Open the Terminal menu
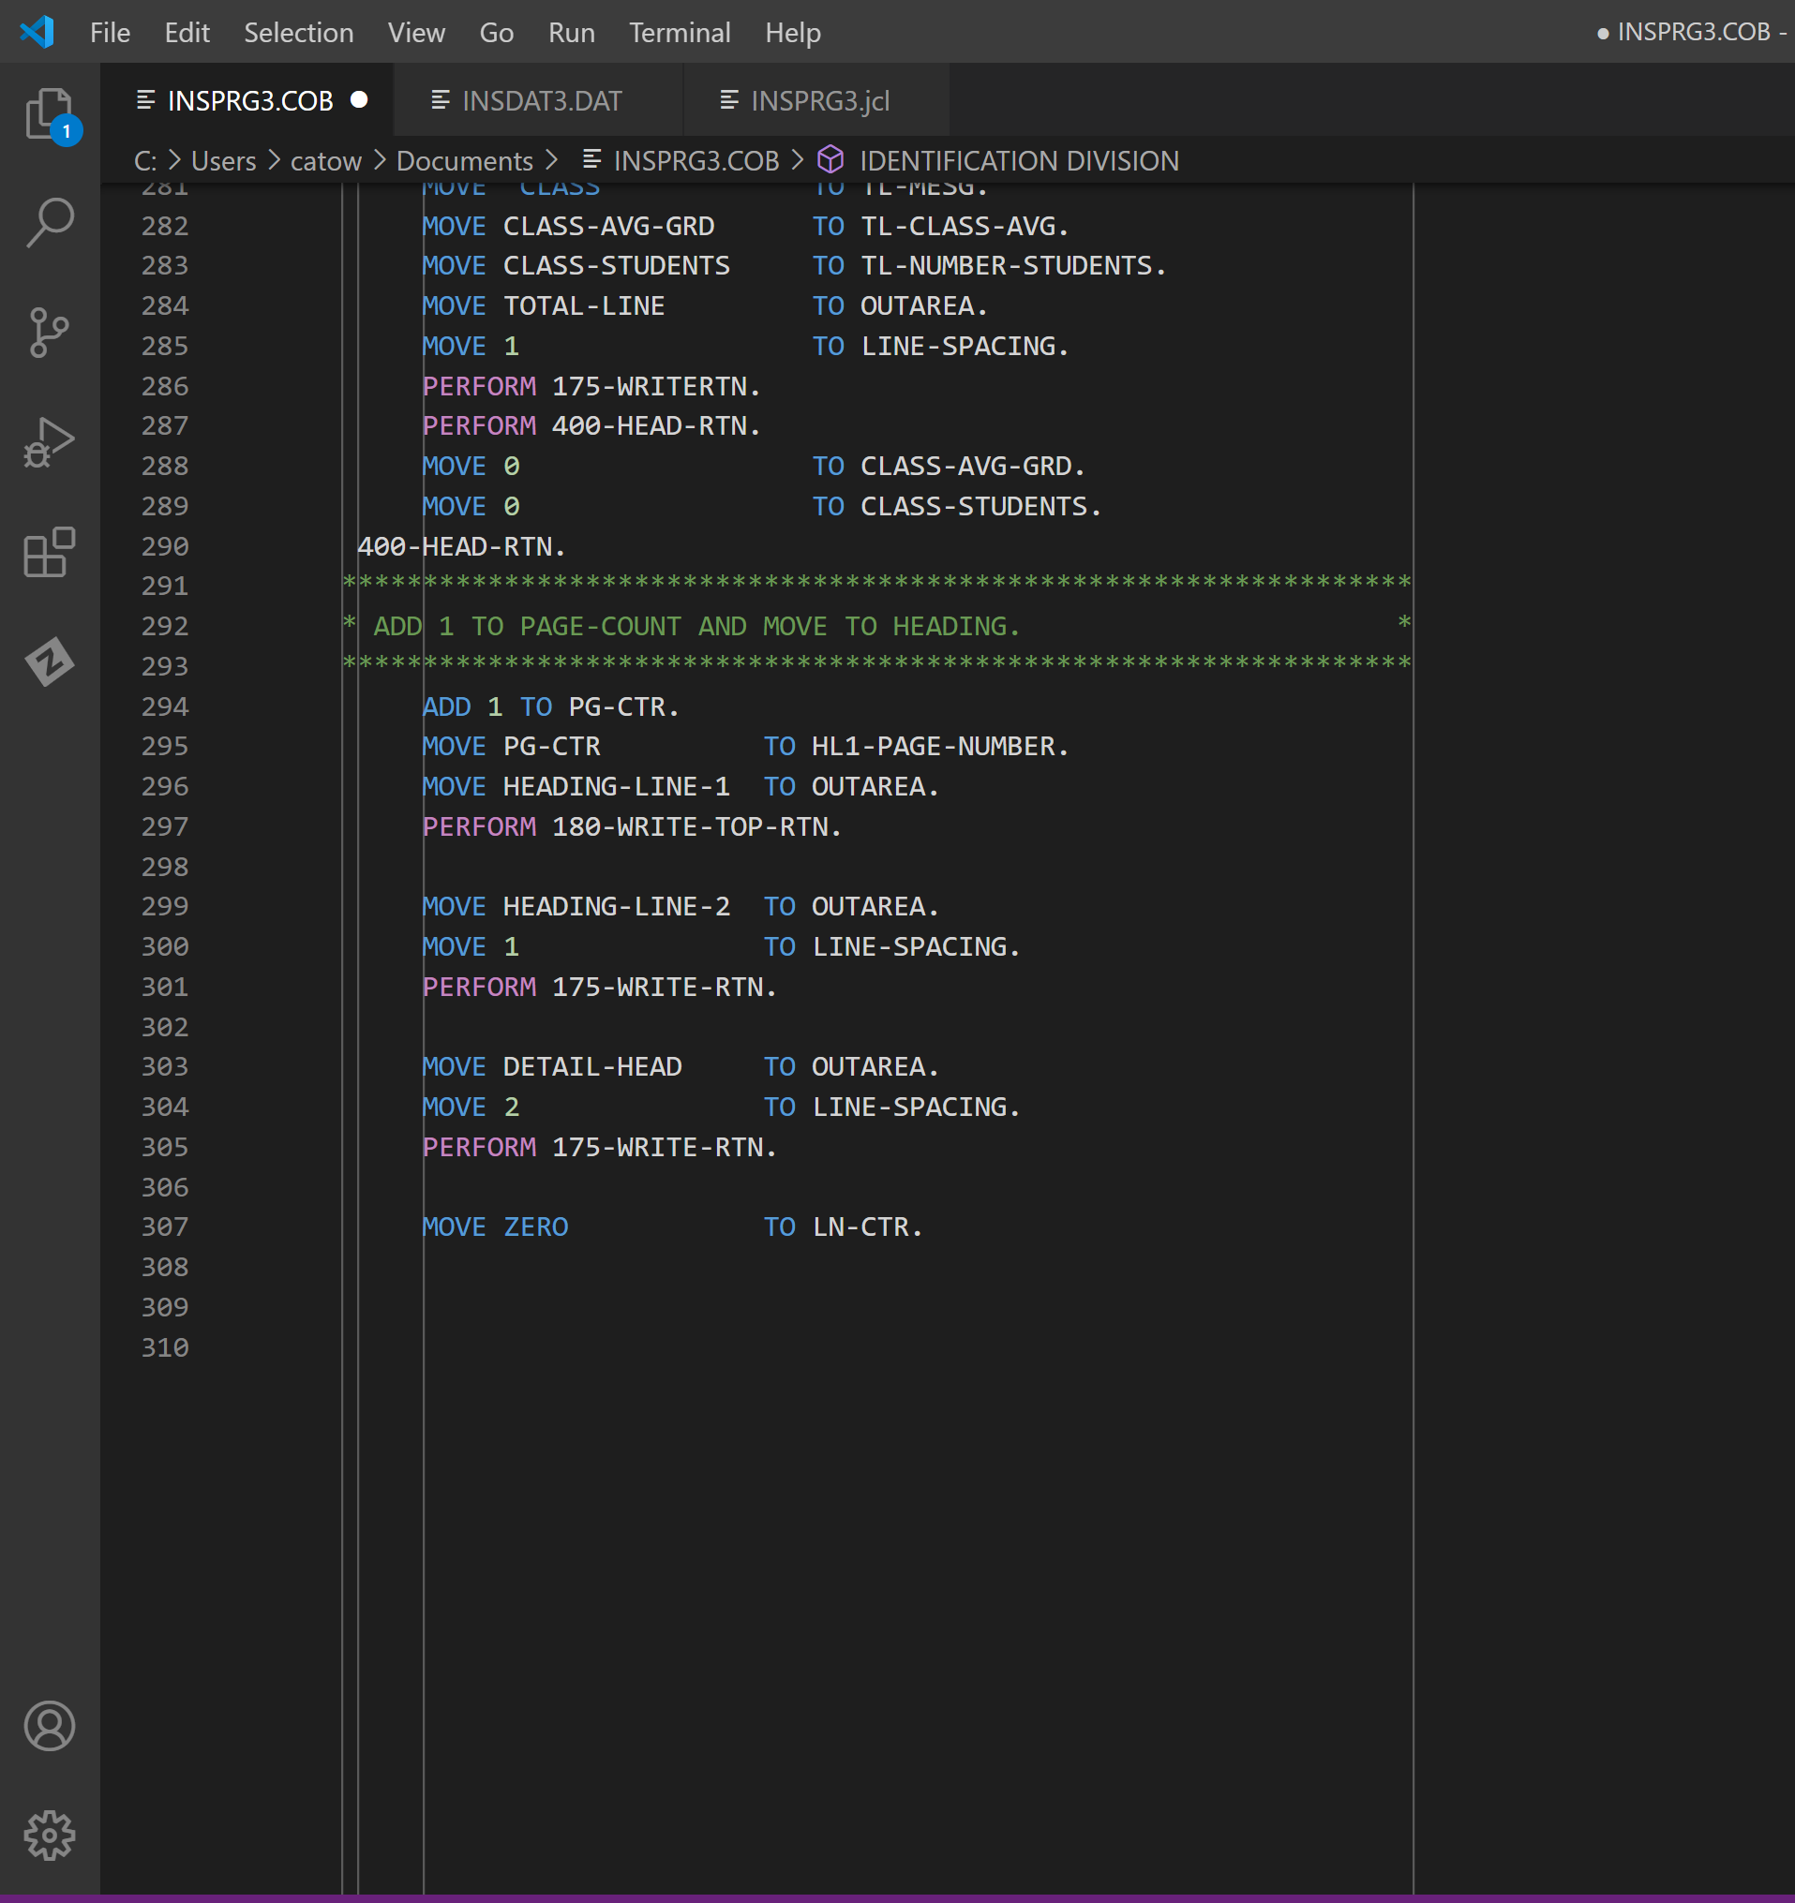This screenshot has width=1795, height=1903. (x=680, y=32)
